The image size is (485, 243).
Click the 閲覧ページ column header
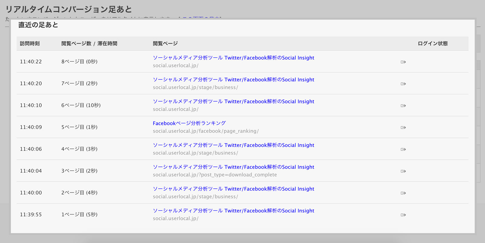pyautogui.click(x=165, y=44)
